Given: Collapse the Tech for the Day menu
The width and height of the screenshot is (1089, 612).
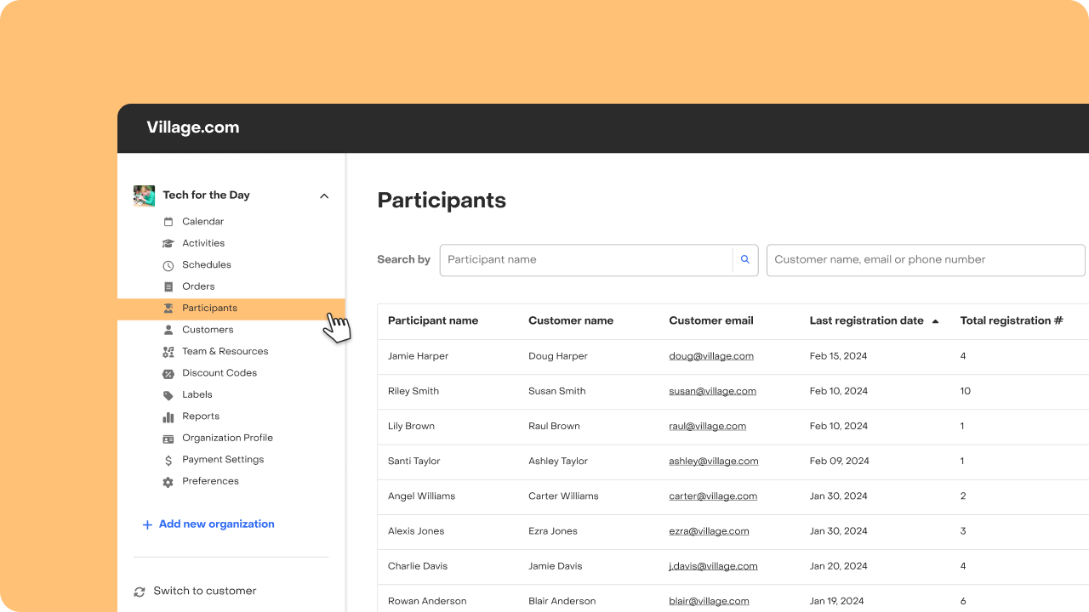Looking at the screenshot, I should [x=324, y=196].
